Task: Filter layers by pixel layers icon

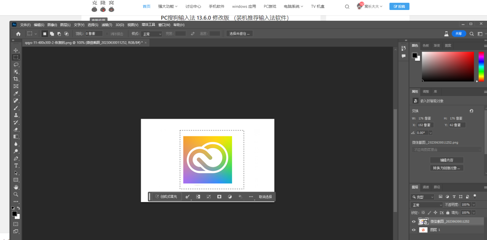Action: 440,197
